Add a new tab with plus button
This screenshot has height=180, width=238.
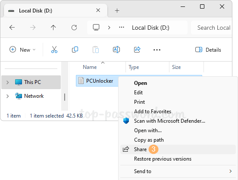(x=117, y=11)
